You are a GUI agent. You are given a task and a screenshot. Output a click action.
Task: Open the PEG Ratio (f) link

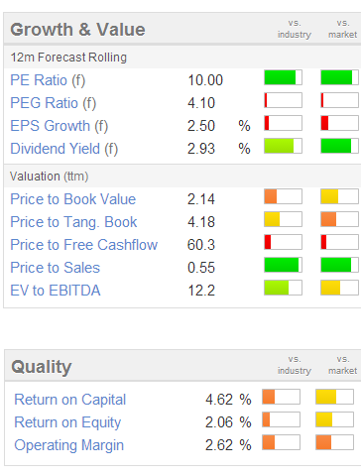click(54, 103)
